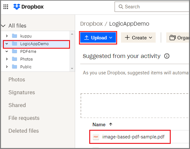Open Photos in the sidebar menu
Screen dimensions: 190x149
click(x=17, y=79)
